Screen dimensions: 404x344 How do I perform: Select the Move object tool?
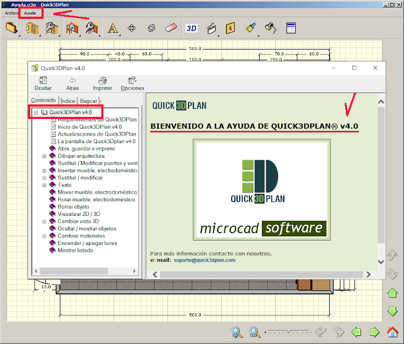pos(131,28)
